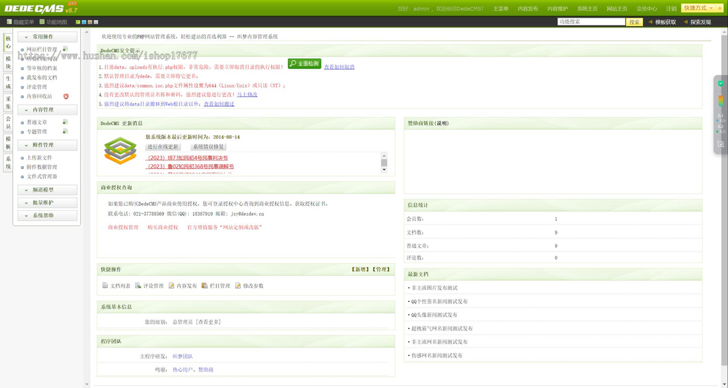Open the 功能地图 function map icon

coord(42,22)
